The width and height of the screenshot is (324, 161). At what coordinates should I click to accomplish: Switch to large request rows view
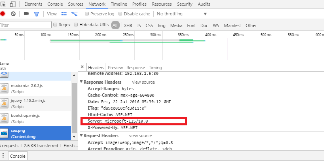[x=64, y=14]
